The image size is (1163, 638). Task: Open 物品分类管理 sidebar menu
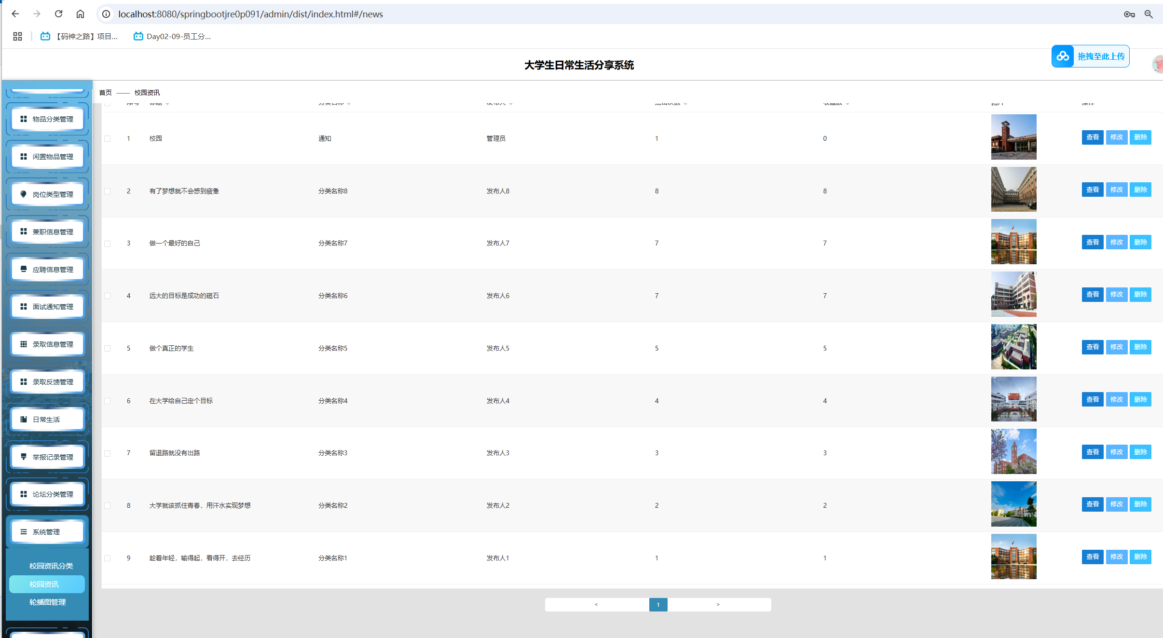[47, 119]
